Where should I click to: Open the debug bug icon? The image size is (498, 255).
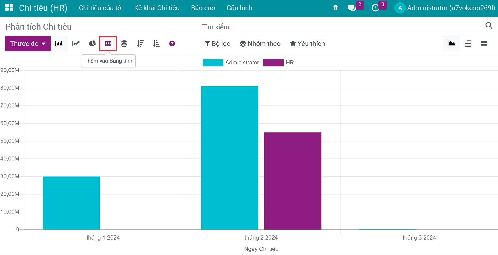click(x=335, y=8)
